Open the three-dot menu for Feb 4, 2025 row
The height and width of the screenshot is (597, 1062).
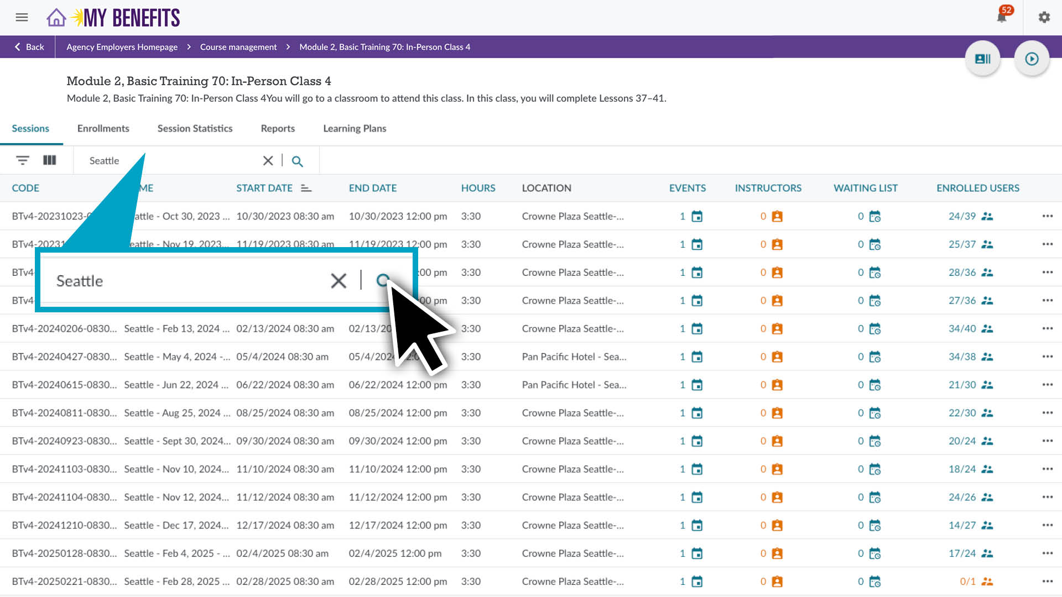coord(1047,553)
